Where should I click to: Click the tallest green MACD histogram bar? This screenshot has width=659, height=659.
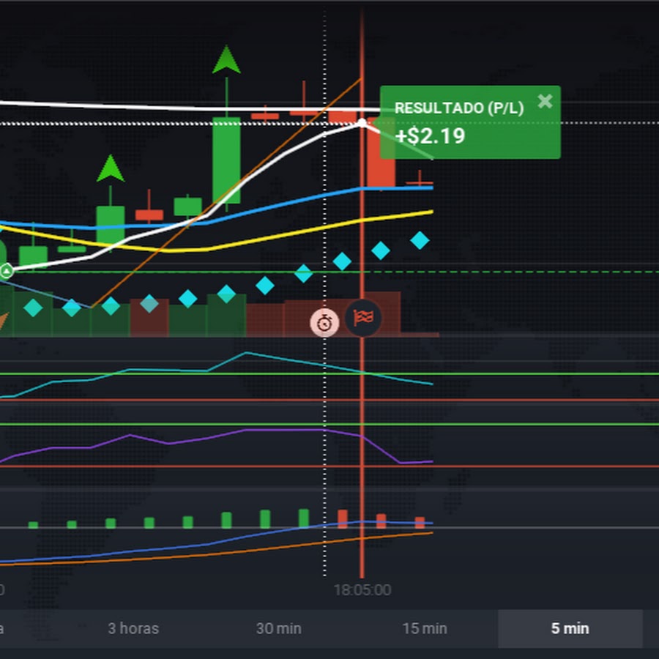coord(304,518)
